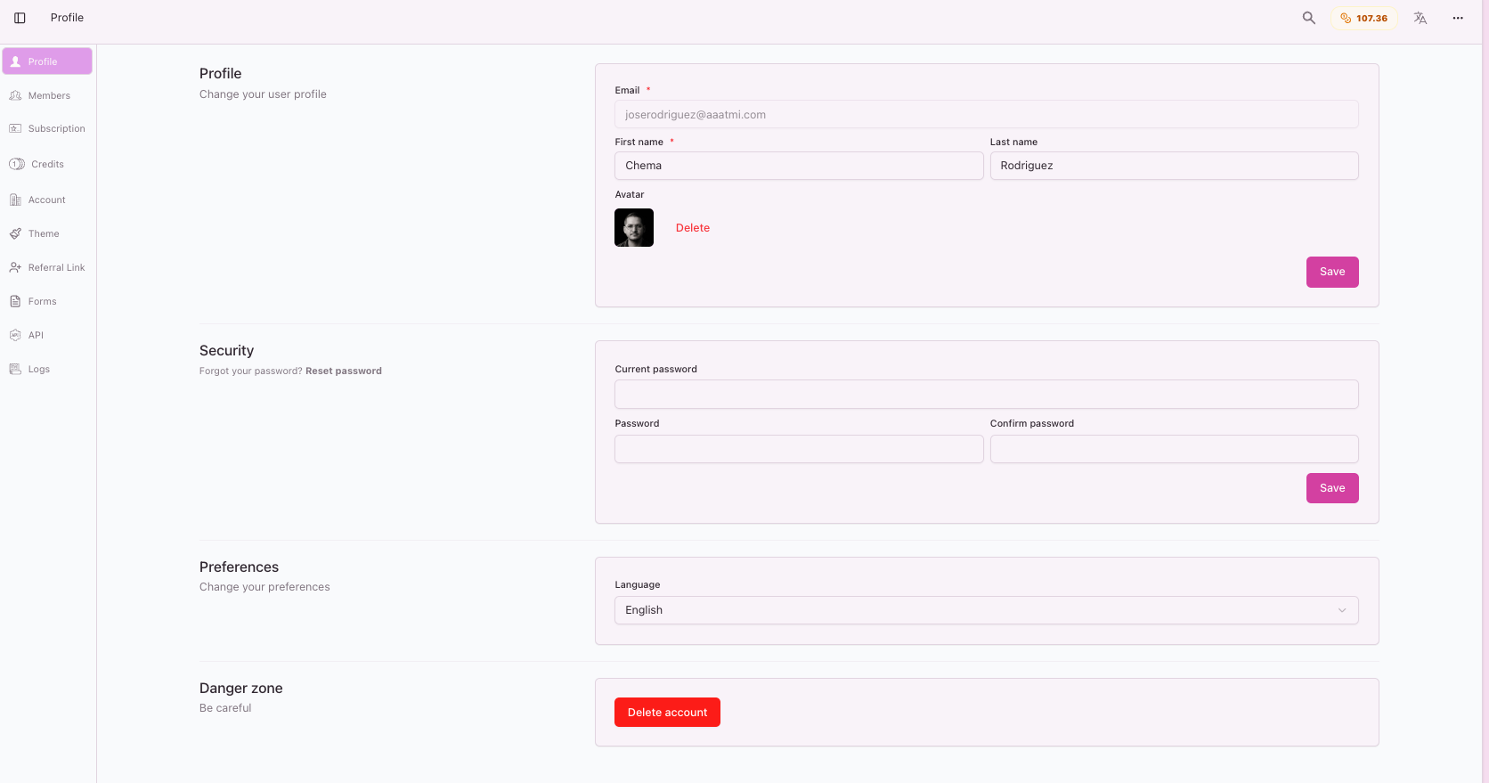The height and width of the screenshot is (783, 1489).
Task: Click the 'Change your user profile' text
Action: click(263, 94)
